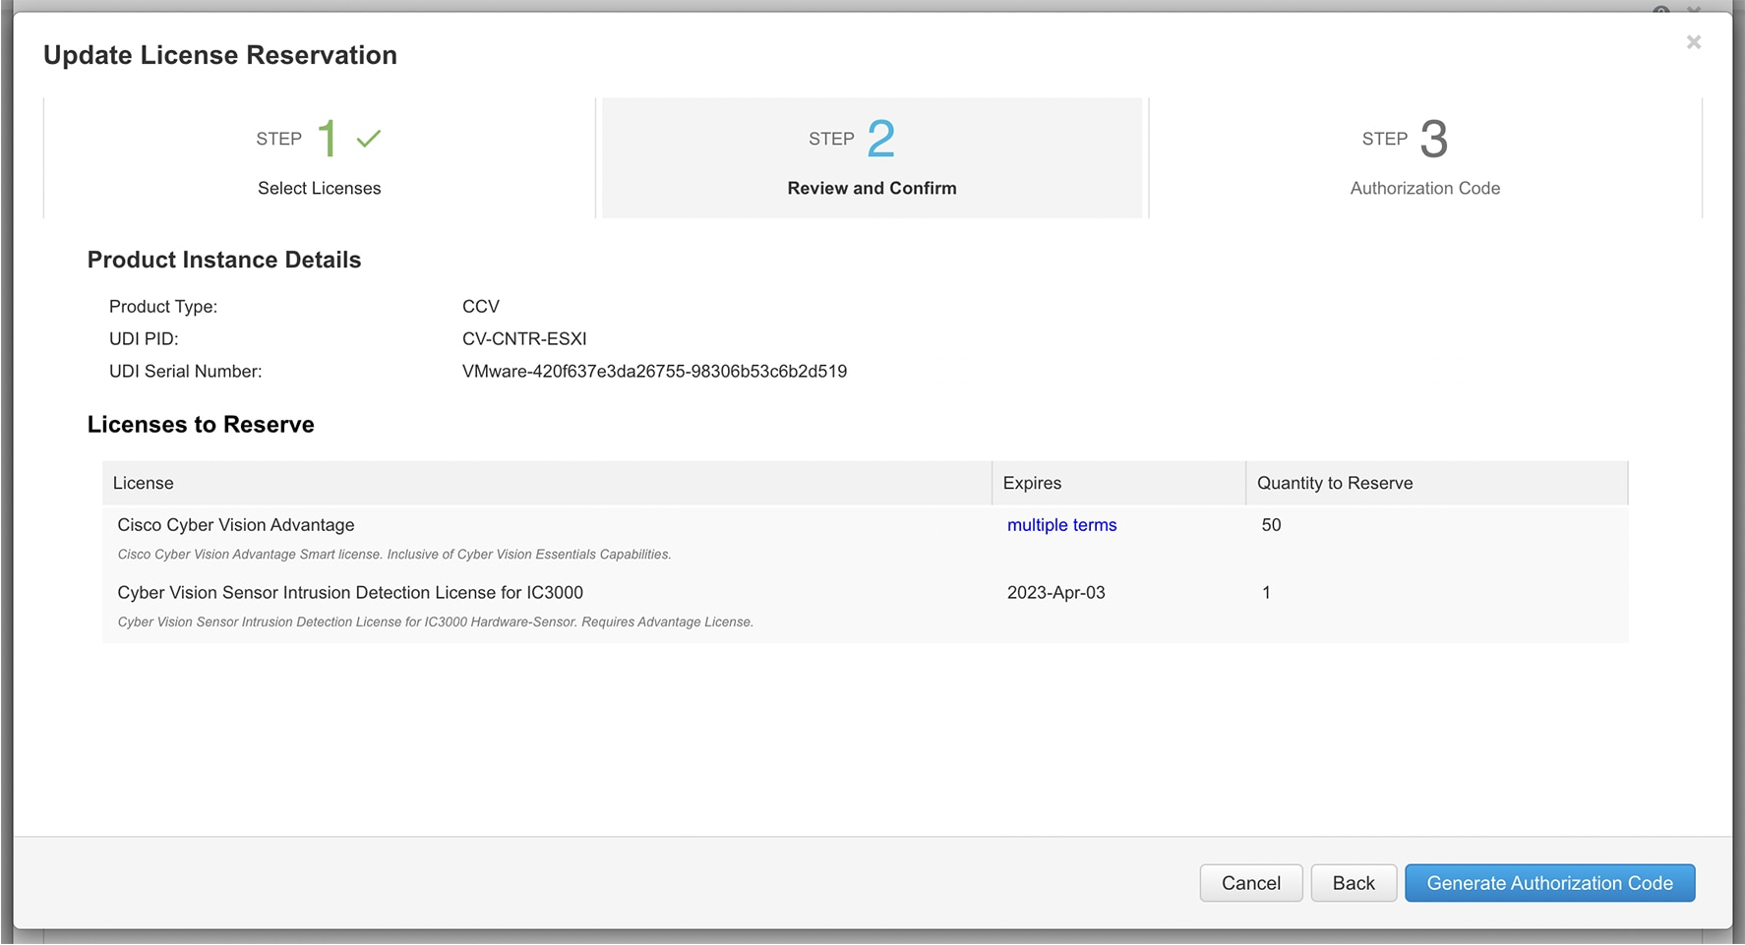Click the quantity value 50
1745x945 pixels.
(1271, 525)
